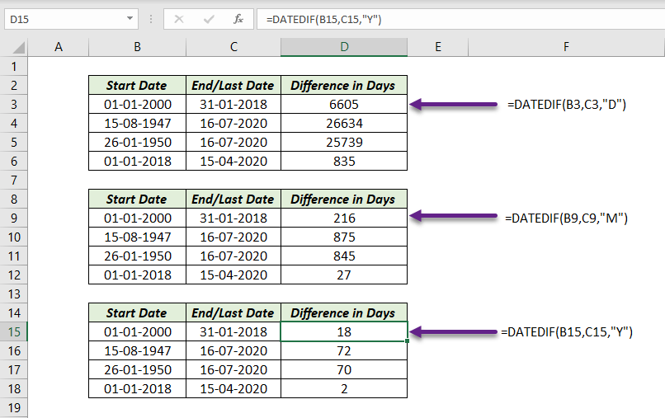Select cell B10 with 15-08-1947
The image size is (665, 418).
coord(138,237)
